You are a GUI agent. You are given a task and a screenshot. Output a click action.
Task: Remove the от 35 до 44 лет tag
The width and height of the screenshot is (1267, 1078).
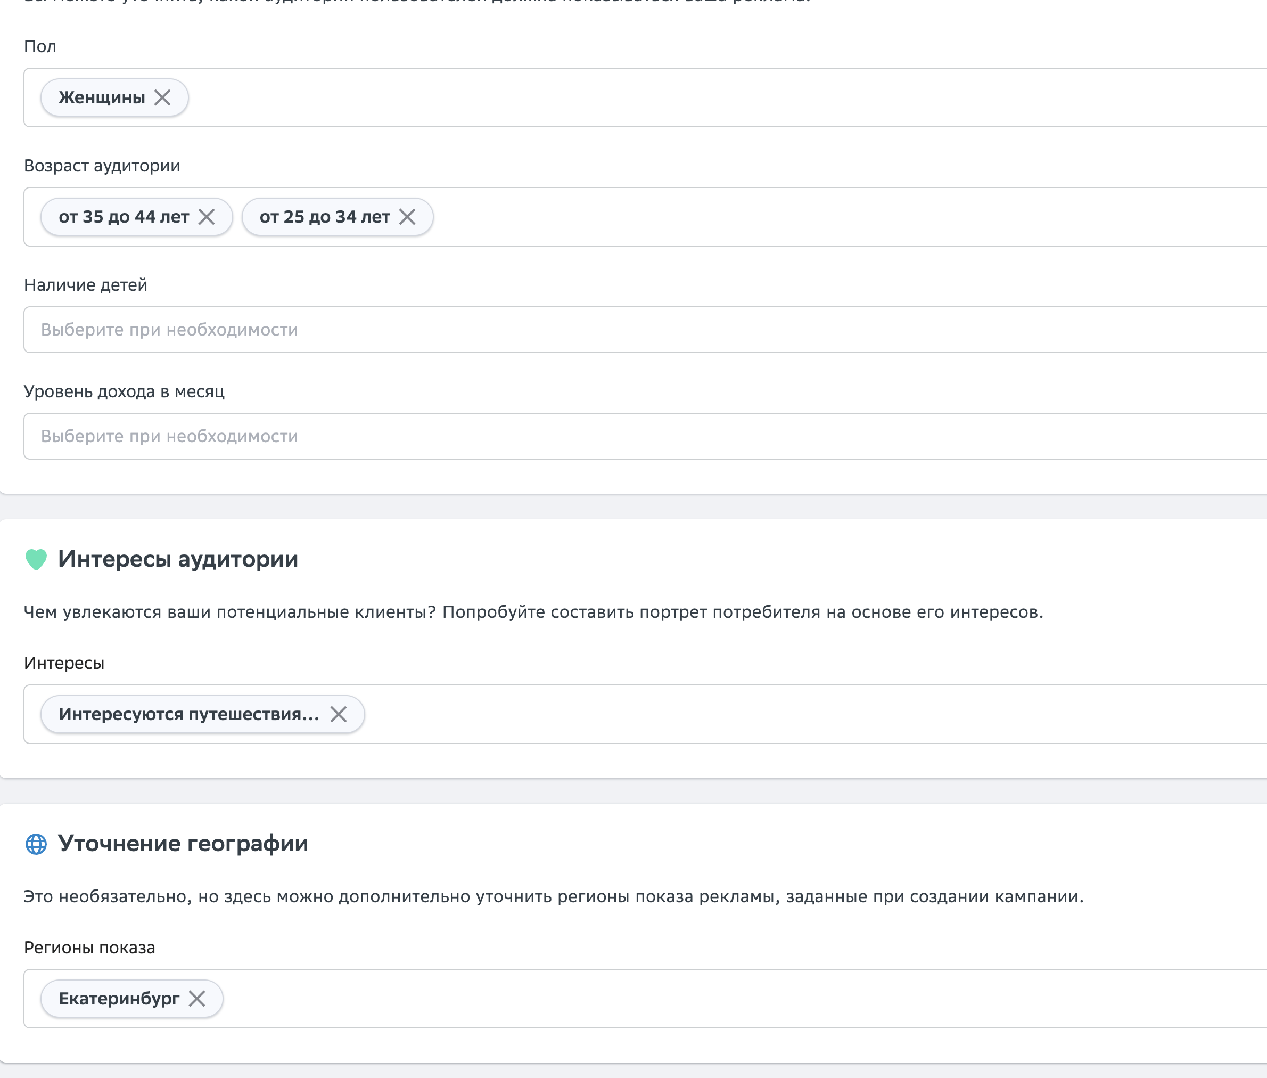207,217
